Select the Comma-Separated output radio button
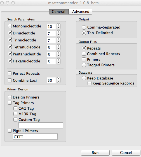The width and height of the screenshot is (141, 157). coord(84,27)
